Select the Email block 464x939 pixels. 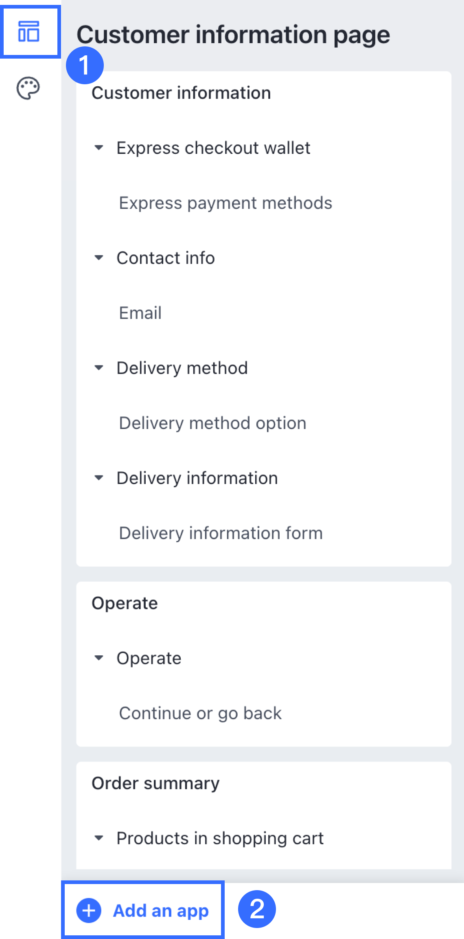(140, 313)
